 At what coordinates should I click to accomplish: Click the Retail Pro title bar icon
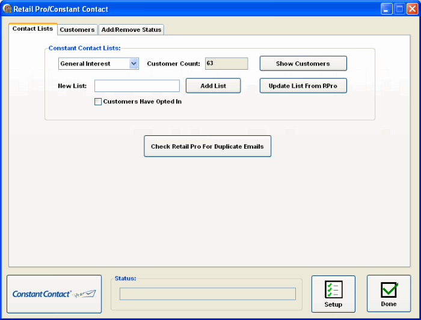pyautogui.click(x=7, y=9)
